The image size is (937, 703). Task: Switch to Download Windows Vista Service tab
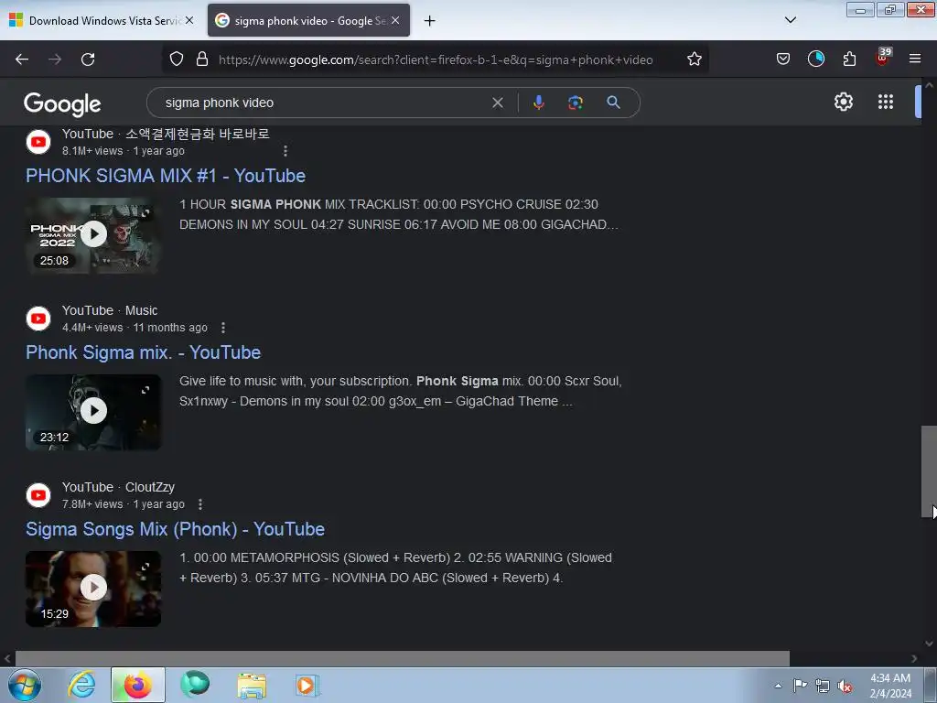coord(102,20)
